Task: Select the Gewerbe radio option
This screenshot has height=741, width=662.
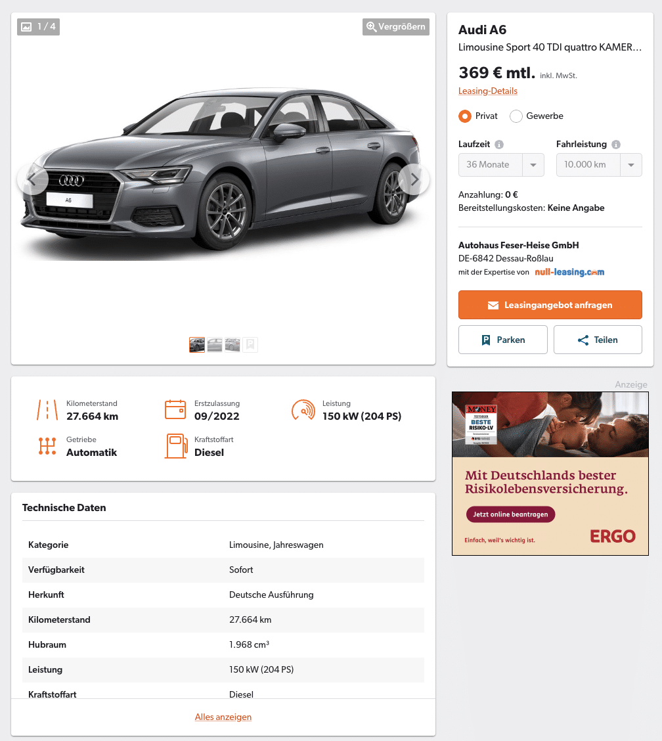Action: tap(516, 116)
